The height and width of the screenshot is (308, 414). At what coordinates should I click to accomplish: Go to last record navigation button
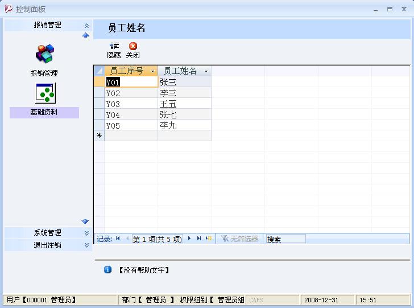coord(199,239)
